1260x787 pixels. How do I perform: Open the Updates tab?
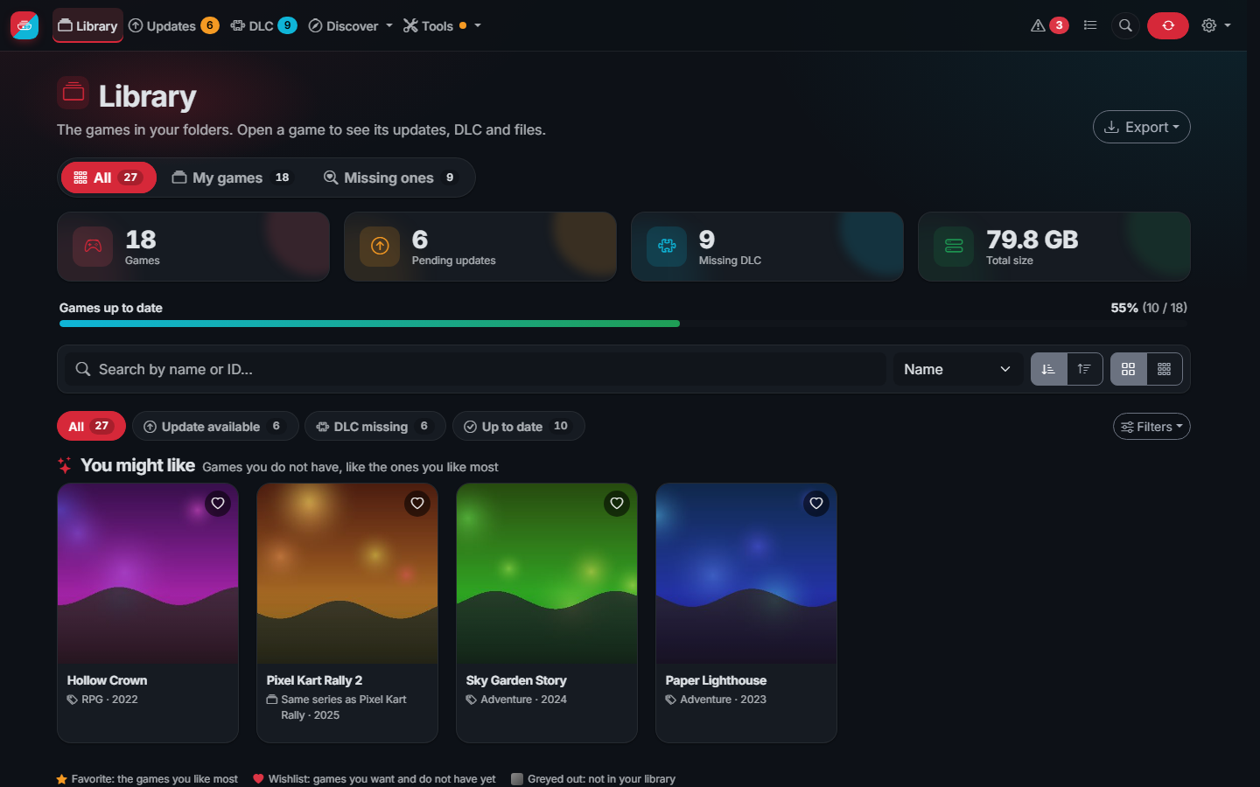(173, 25)
